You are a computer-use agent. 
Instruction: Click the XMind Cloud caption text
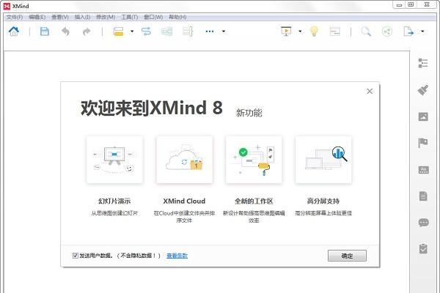pyautogui.click(x=184, y=201)
